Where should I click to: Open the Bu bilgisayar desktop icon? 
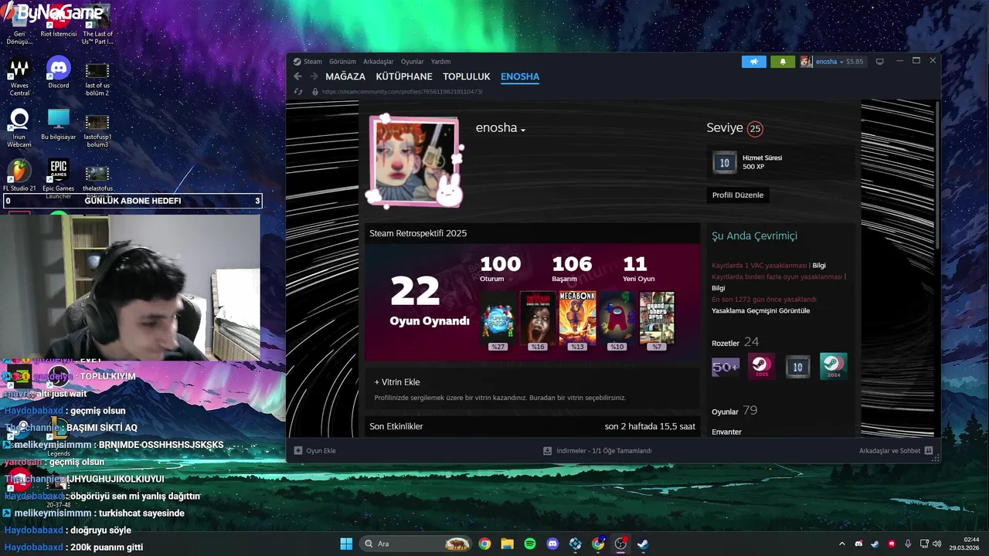point(59,124)
